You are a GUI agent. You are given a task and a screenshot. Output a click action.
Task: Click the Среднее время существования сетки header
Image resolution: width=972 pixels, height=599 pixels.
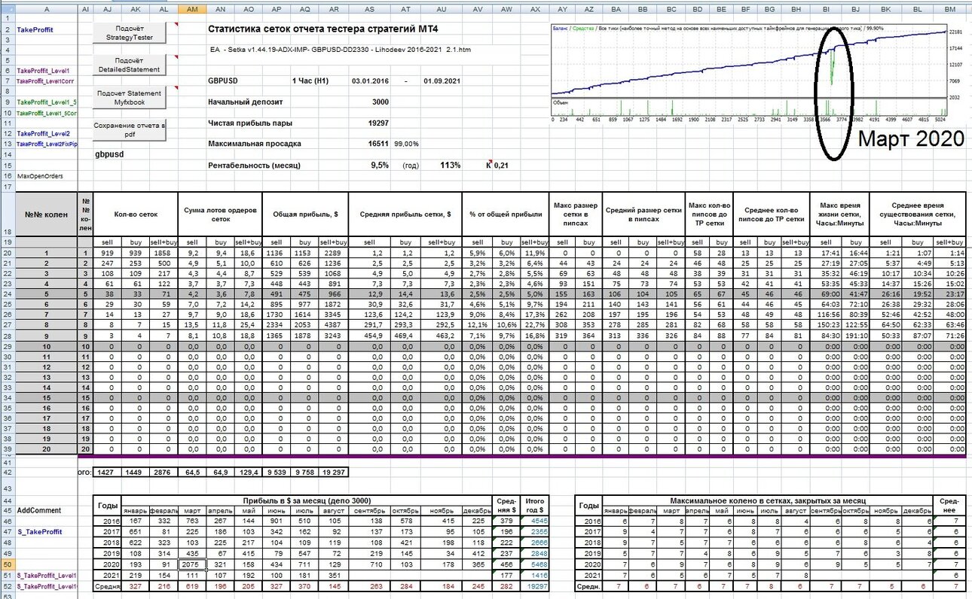(917, 214)
